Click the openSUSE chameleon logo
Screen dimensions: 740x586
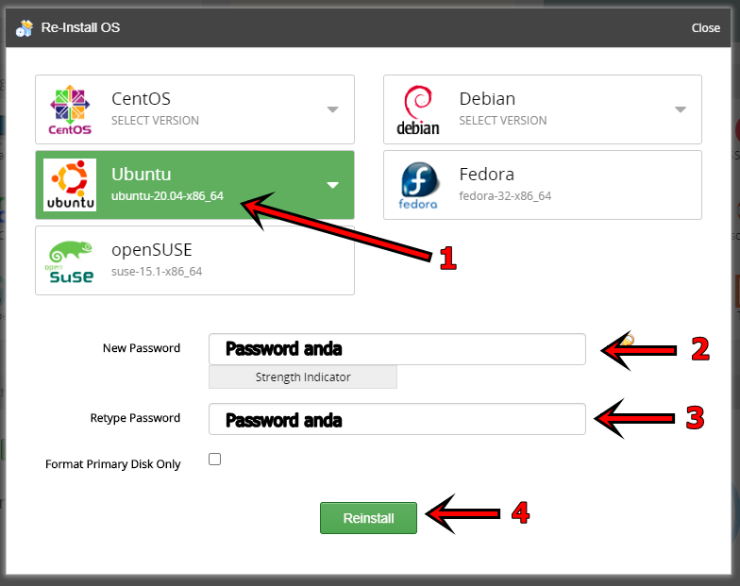point(71,260)
